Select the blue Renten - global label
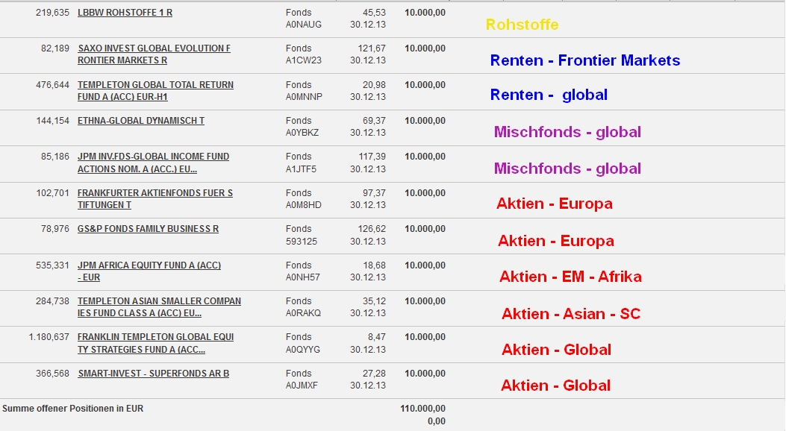Image resolution: width=786 pixels, height=431 pixels. point(549,95)
